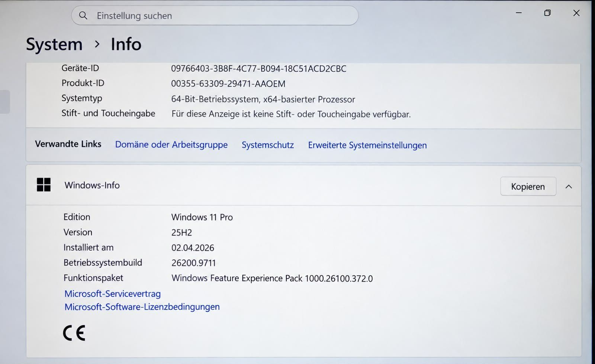Open the Microsoft-Servicevertrag link
This screenshot has height=364, width=595.
[112, 294]
